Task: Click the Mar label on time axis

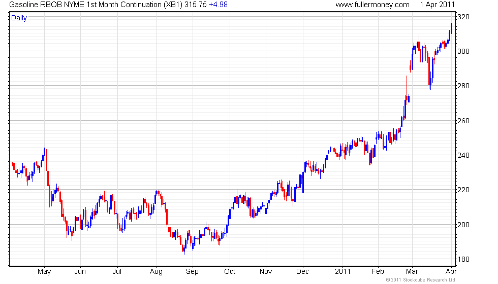Action: [x=412, y=272]
